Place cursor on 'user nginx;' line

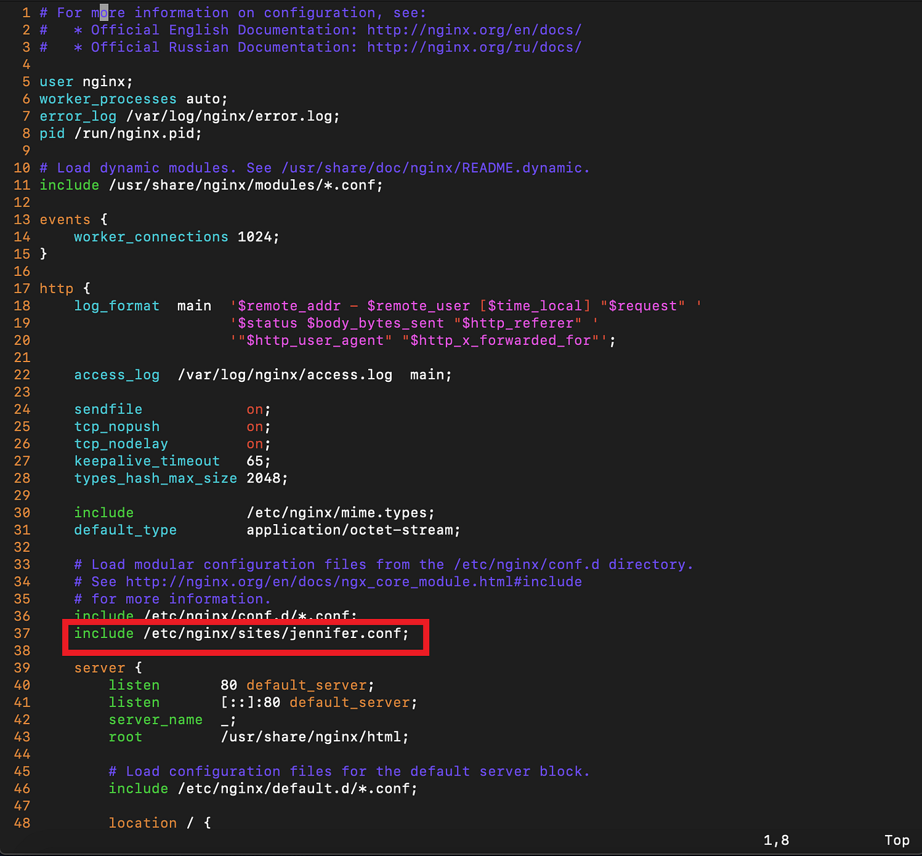click(x=86, y=82)
